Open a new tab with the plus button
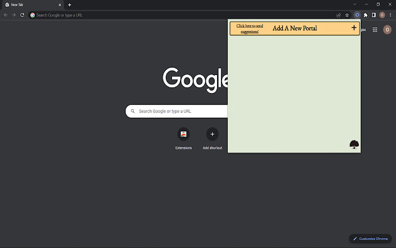The image size is (396, 248). [69, 5]
